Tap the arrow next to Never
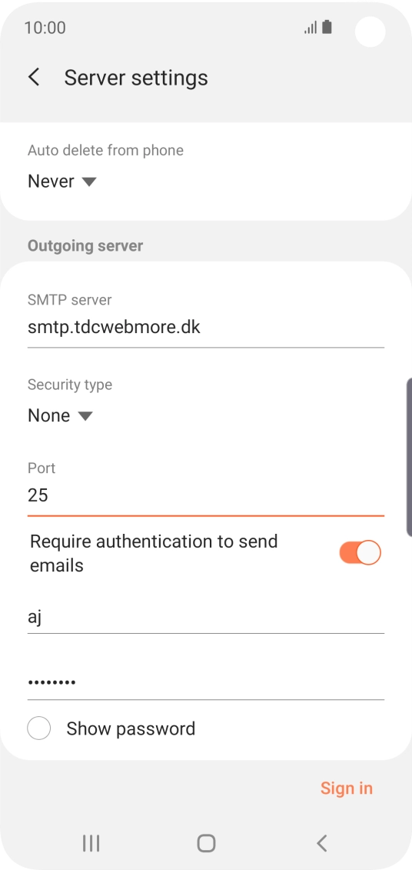 pos(88,182)
